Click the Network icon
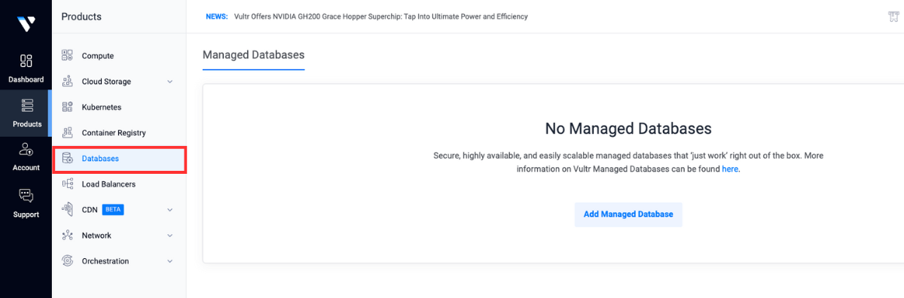Image resolution: width=904 pixels, height=298 pixels. (67, 236)
